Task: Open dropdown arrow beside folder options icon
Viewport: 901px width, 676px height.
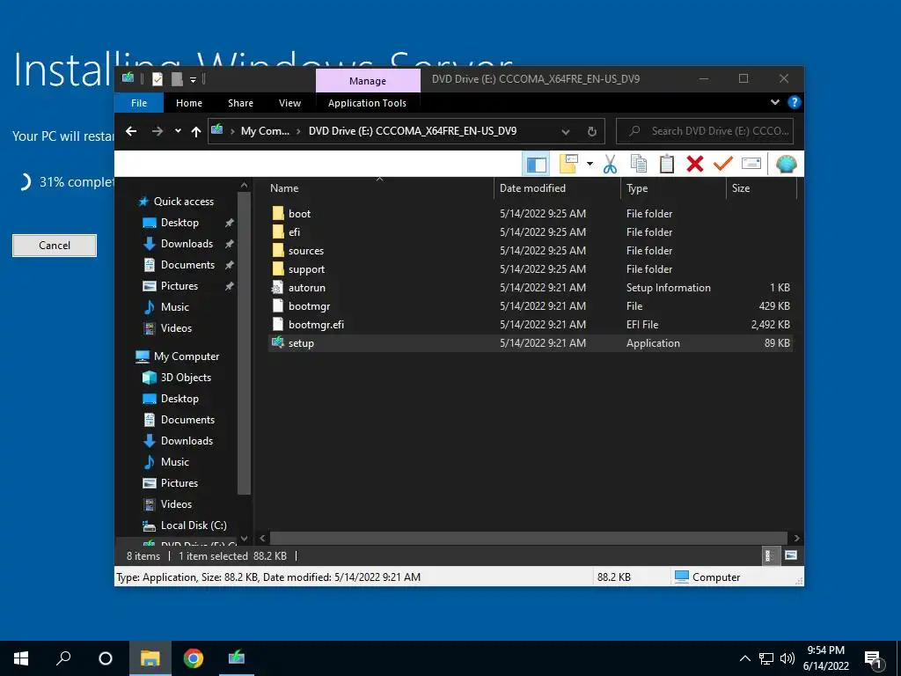Action: click(590, 165)
